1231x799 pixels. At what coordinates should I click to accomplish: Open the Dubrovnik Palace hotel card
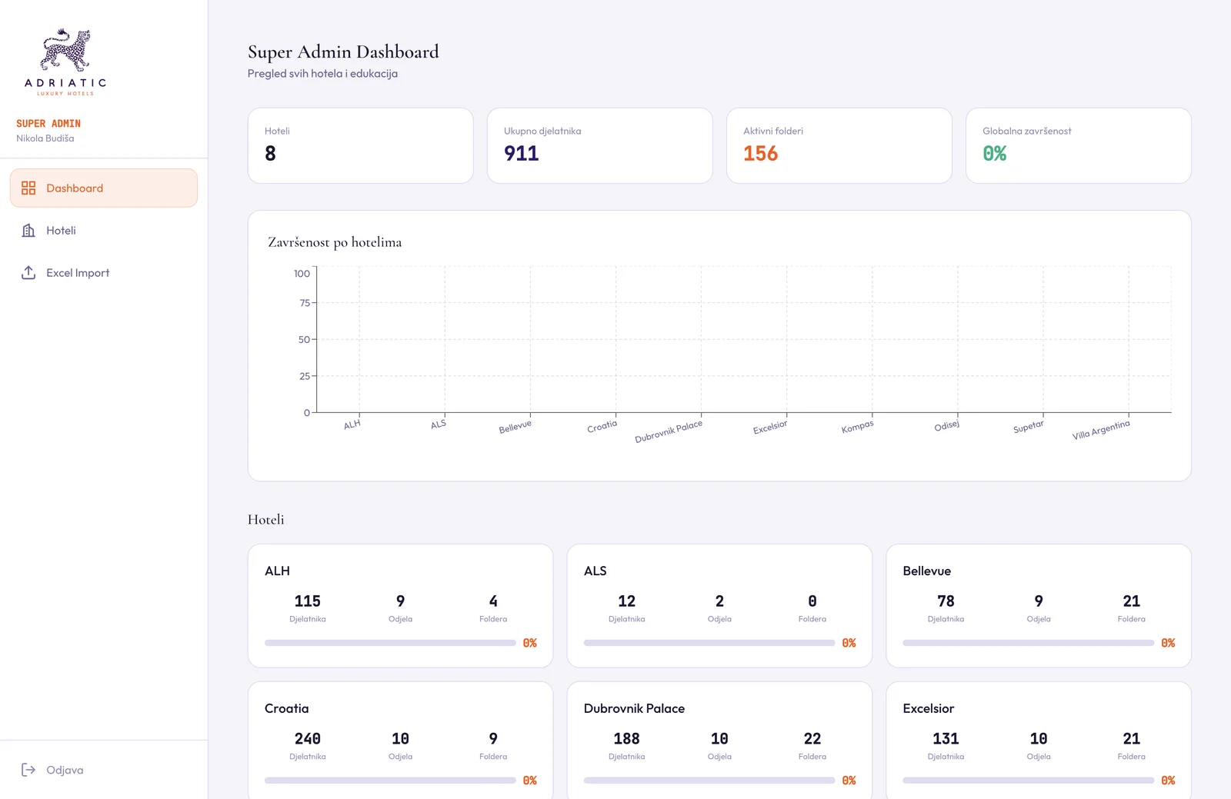pos(719,741)
